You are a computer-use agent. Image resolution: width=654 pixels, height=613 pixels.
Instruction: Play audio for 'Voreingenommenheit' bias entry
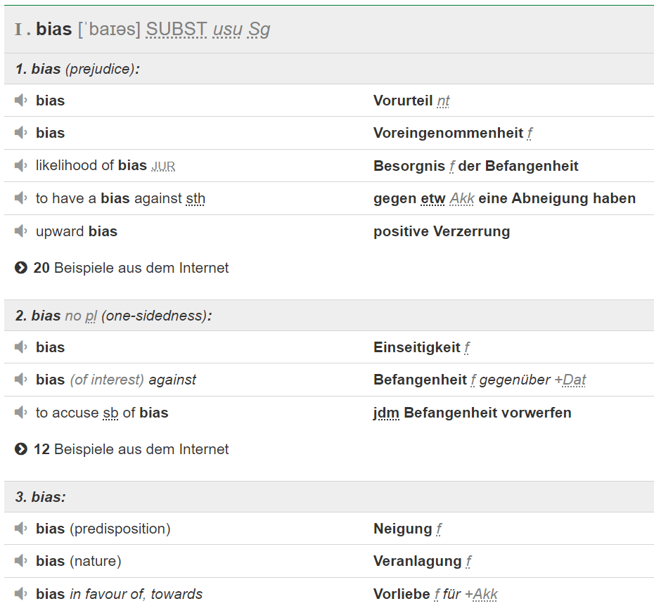(21, 133)
